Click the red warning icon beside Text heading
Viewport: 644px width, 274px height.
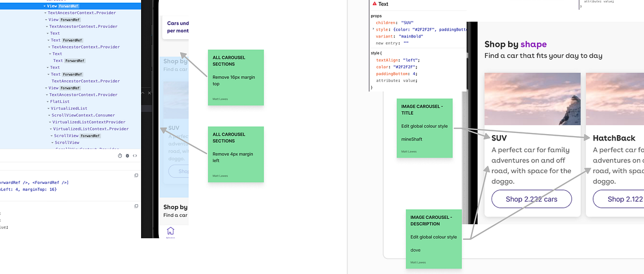click(375, 4)
